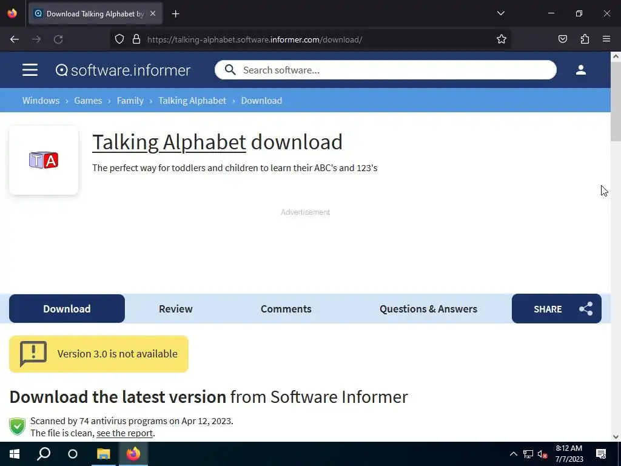Open Windows taskbar search
The height and width of the screenshot is (466, 621).
[44, 454]
